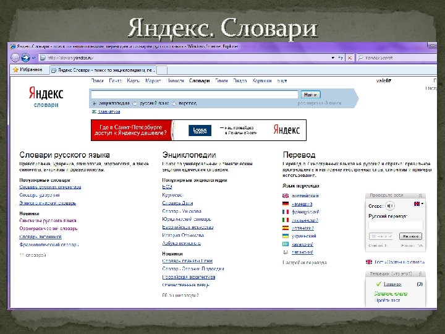The image size is (445, 334).
Task: Open Блоги in Yandex top navigation
Action: pos(221,80)
